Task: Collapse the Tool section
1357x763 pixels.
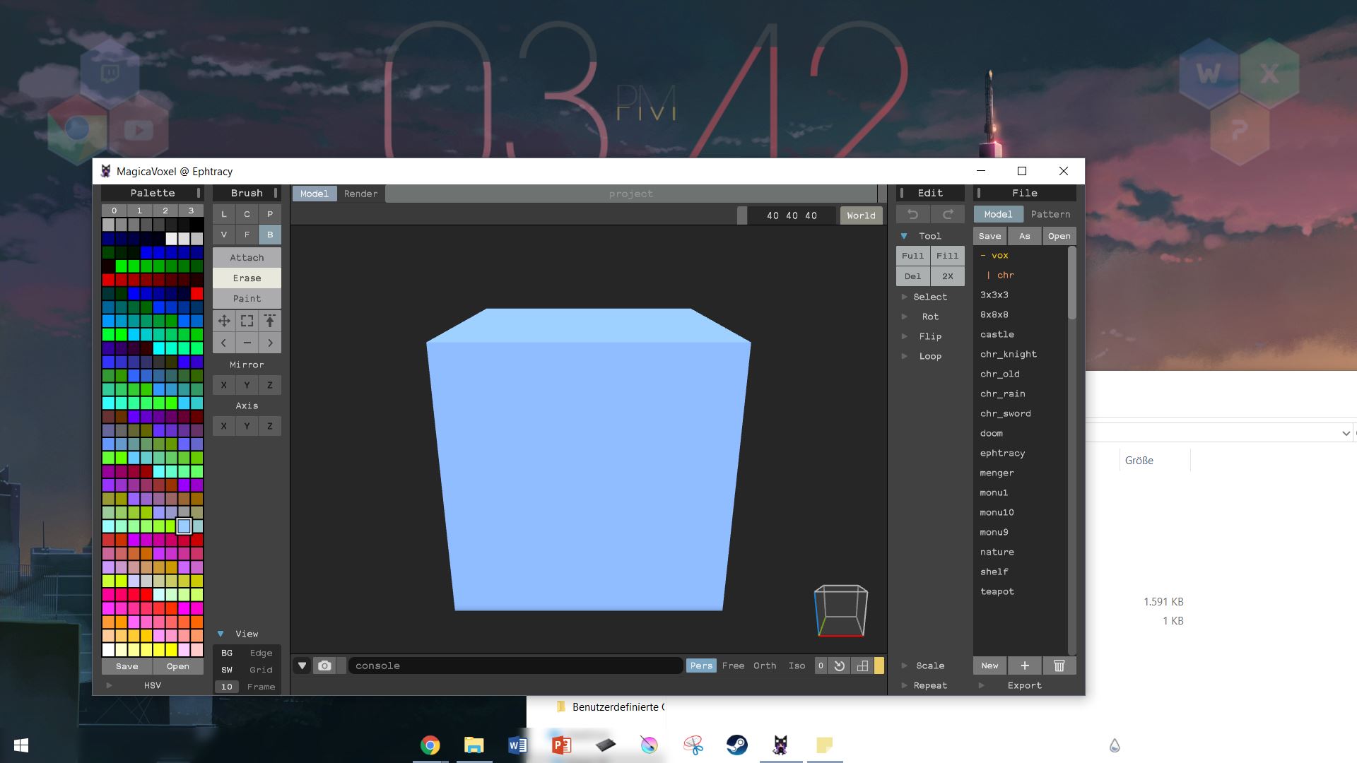Action: click(905, 236)
